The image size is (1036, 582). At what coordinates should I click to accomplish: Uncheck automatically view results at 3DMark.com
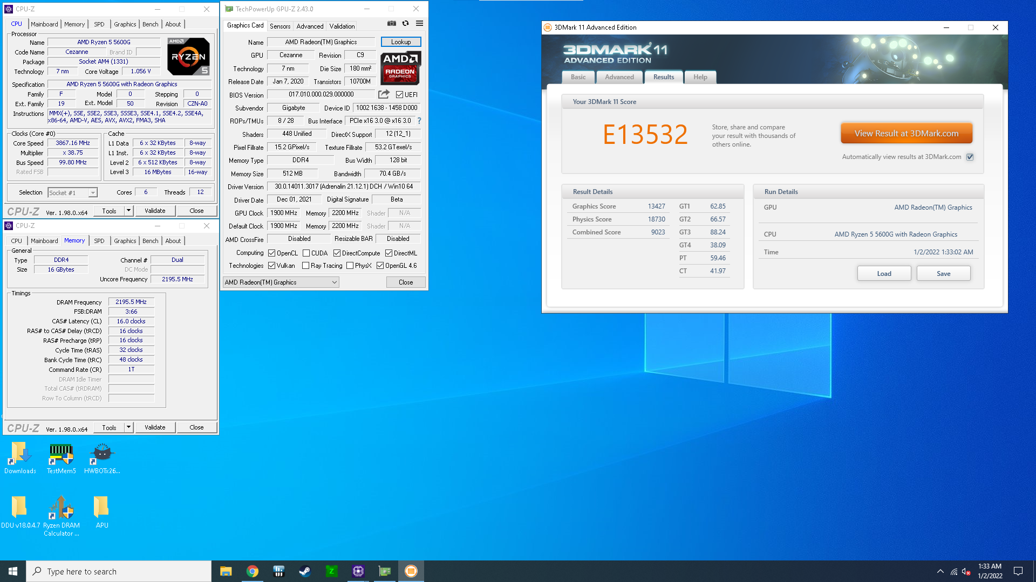coord(970,157)
